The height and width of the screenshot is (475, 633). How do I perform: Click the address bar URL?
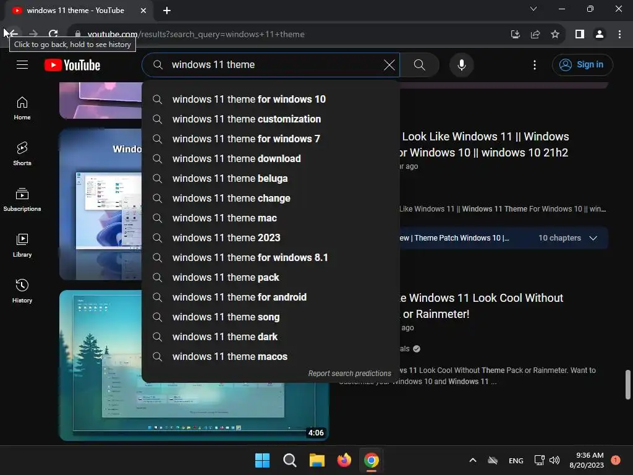[x=196, y=35]
